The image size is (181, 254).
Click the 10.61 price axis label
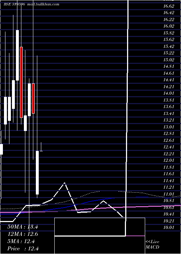pyautogui.click(x=169, y=208)
